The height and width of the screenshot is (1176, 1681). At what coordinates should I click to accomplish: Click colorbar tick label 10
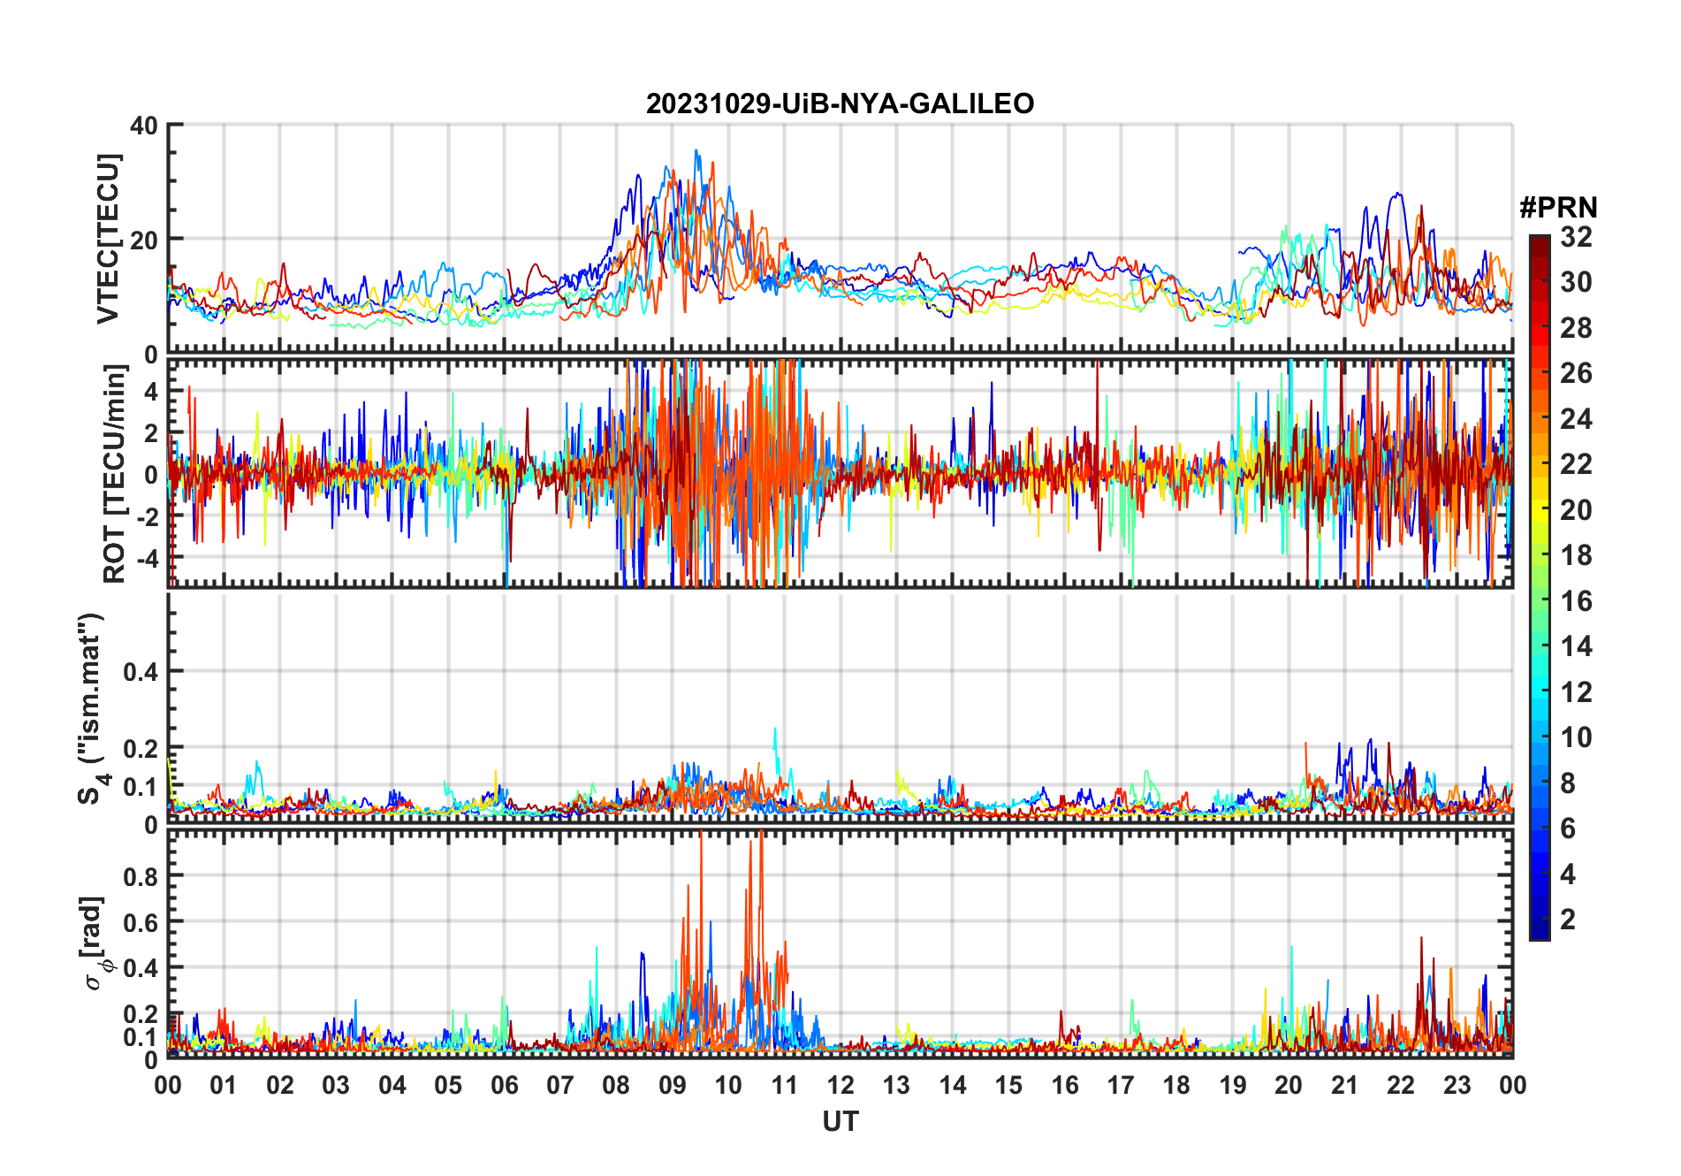(x=1576, y=737)
